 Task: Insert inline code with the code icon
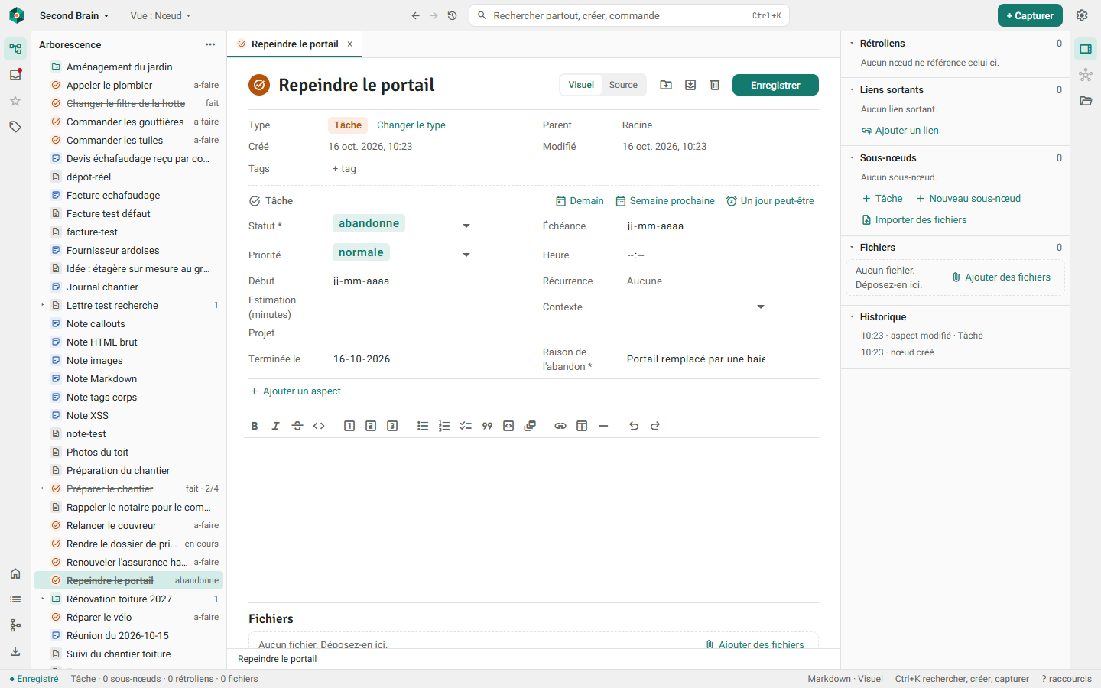pos(319,426)
